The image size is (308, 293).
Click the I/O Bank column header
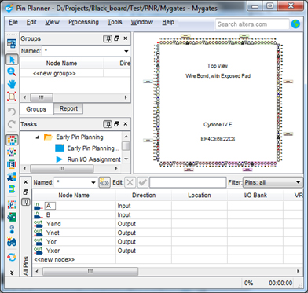(x=255, y=196)
